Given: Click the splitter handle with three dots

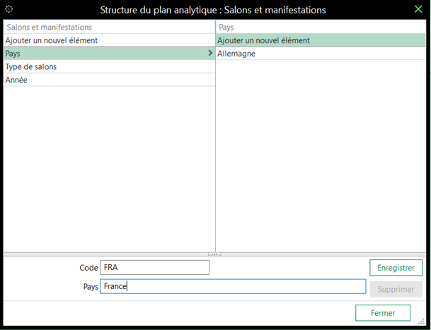Looking at the screenshot, I should 215,253.
